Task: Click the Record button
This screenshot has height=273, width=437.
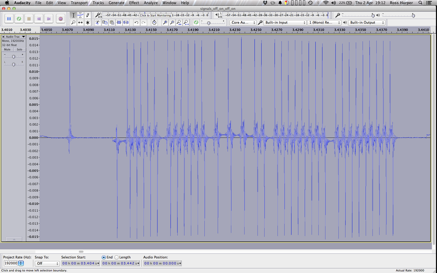Action: coord(61,19)
